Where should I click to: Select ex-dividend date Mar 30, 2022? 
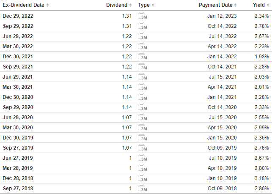18,46
